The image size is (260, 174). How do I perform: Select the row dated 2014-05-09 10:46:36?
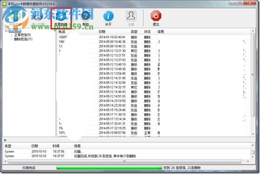[x=154, y=42]
